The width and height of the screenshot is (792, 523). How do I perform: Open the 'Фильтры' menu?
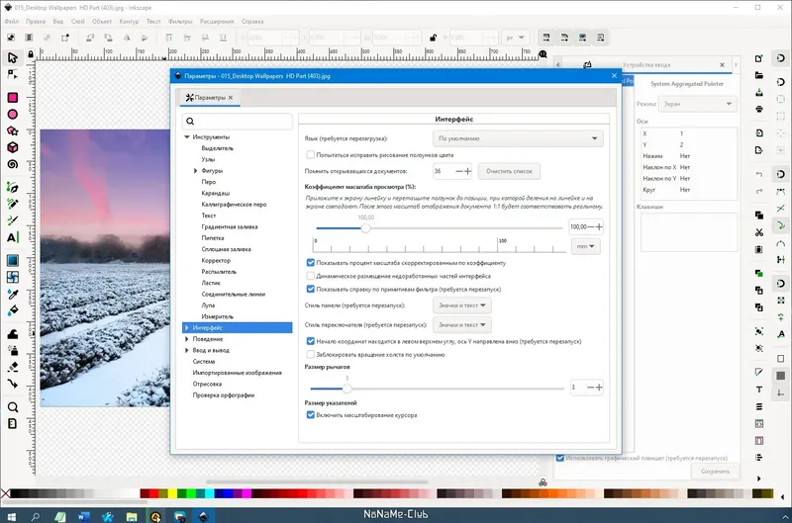coord(180,19)
